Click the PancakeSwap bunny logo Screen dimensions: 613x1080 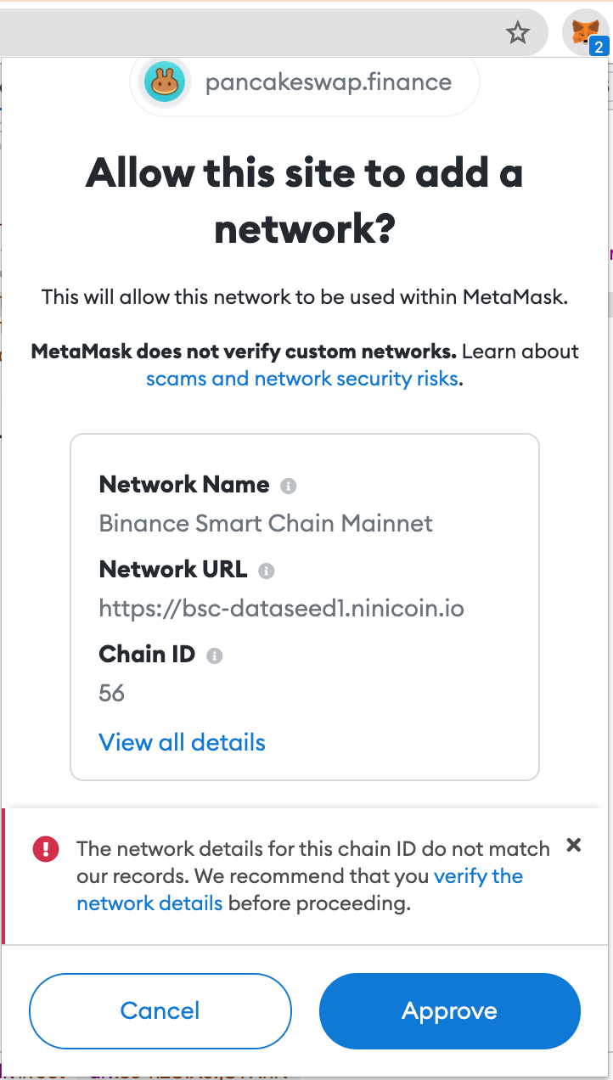(x=165, y=82)
